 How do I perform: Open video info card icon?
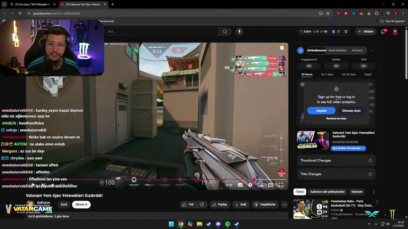(x=282, y=48)
